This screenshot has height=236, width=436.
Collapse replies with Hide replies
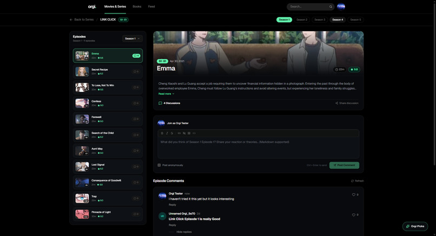coord(184,232)
